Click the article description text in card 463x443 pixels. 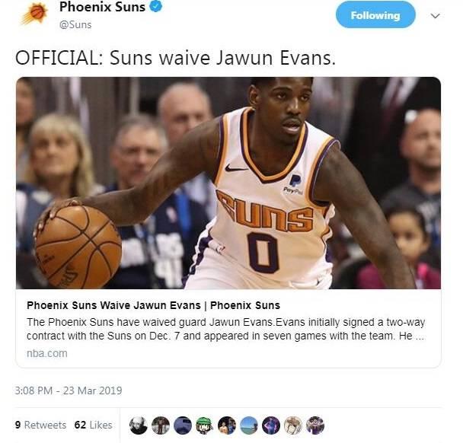point(226,329)
